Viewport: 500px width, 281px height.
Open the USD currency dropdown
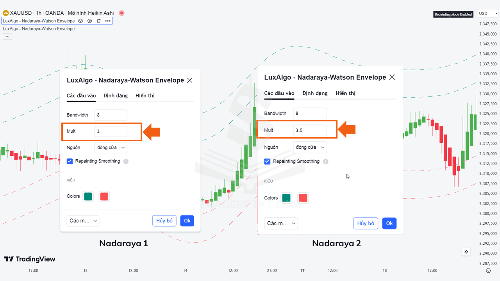click(x=488, y=13)
